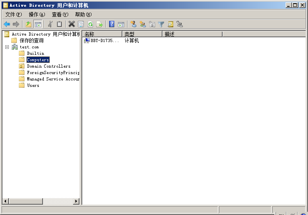Find objects in Active Directory icon

click(170, 24)
